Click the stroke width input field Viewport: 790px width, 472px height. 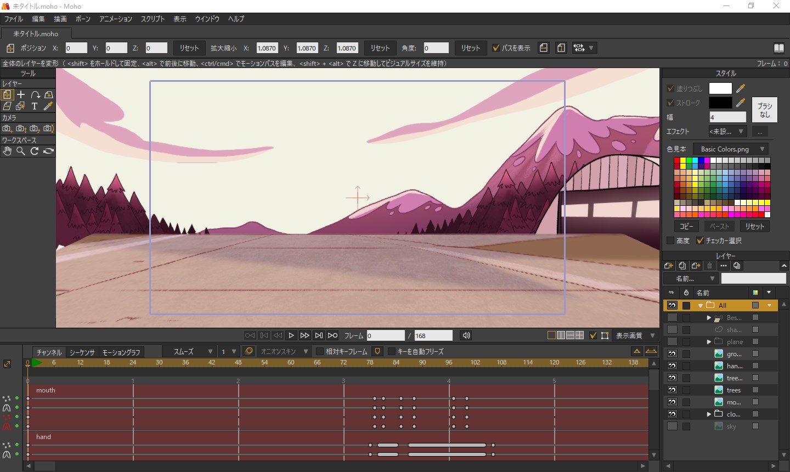coord(727,117)
